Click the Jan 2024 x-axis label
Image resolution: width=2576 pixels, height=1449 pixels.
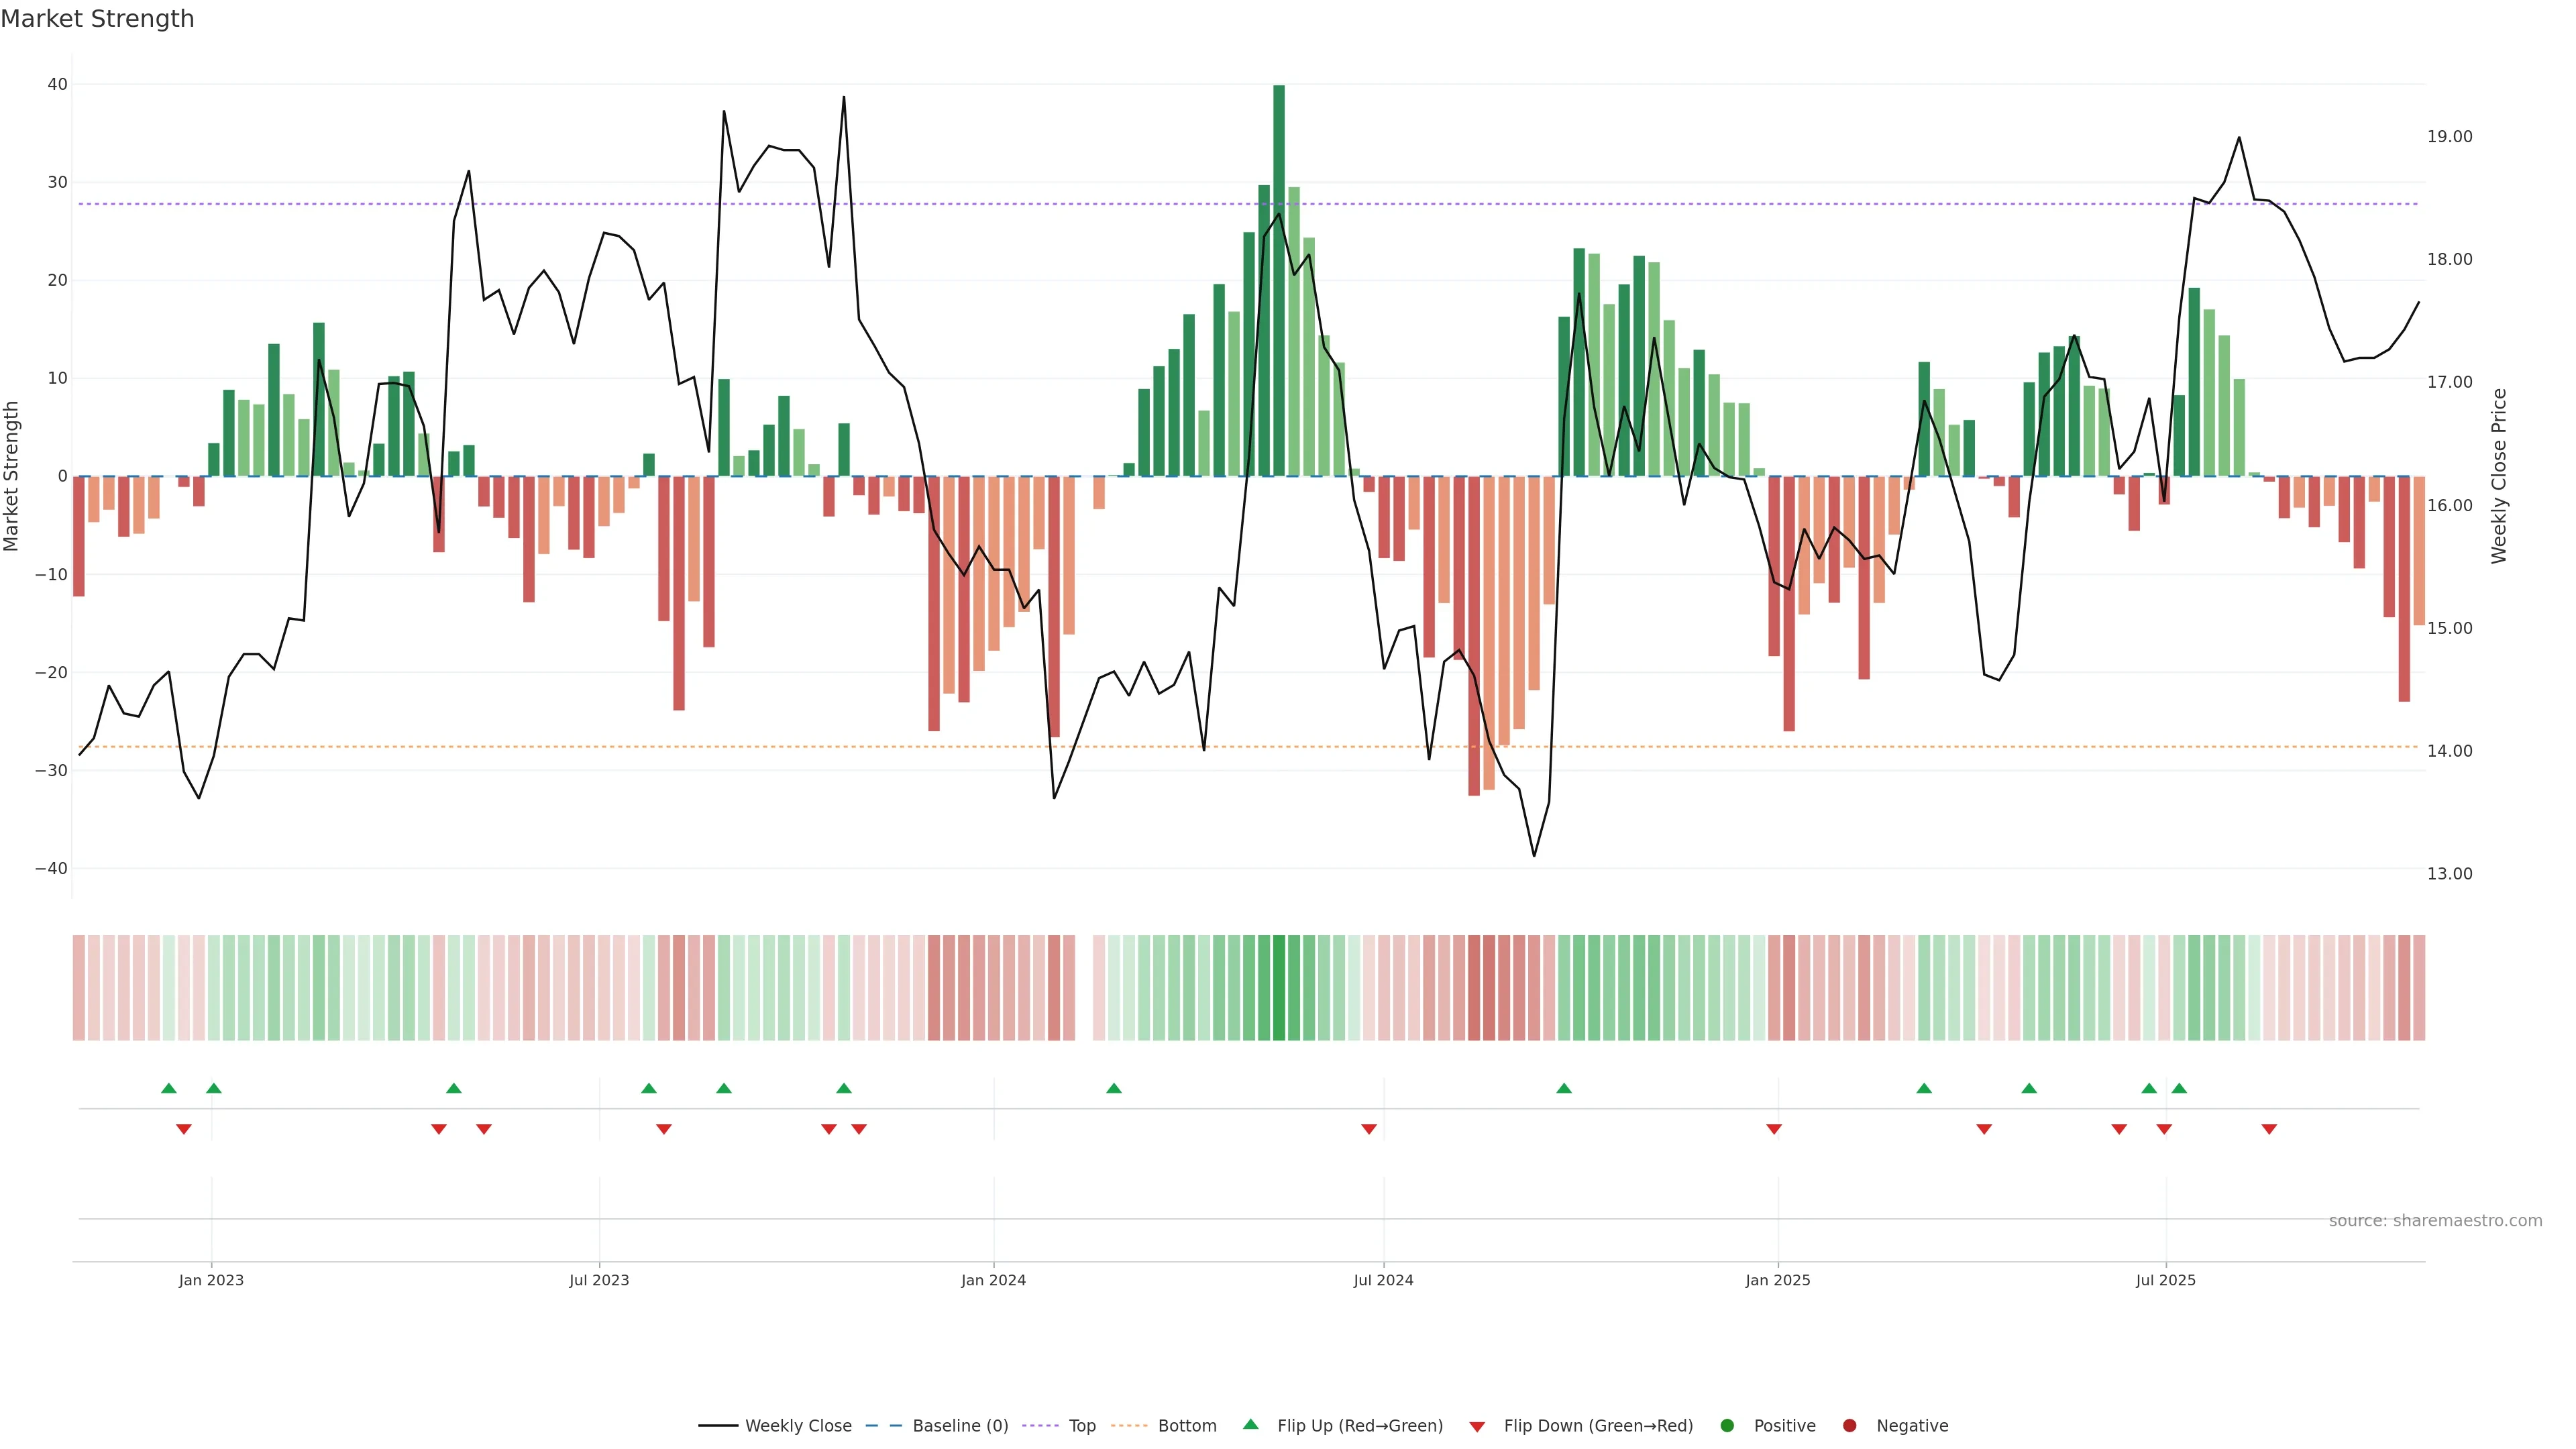(993, 1280)
